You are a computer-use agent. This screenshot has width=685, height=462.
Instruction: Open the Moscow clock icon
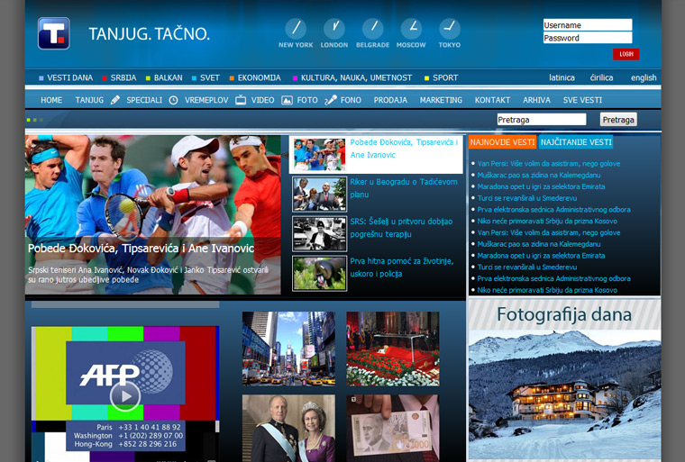(411, 29)
